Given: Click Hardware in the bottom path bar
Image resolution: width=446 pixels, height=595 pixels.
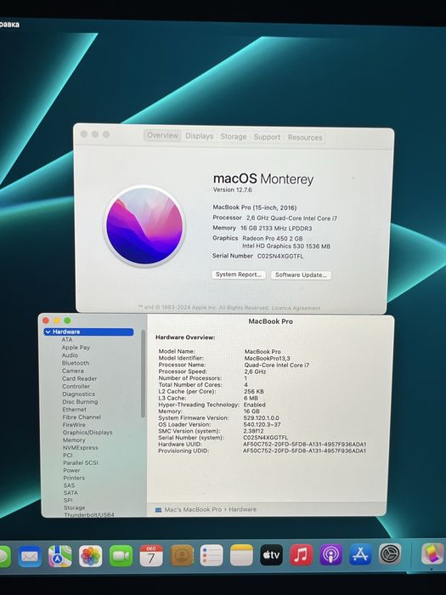Looking at the screenshot, I should [x=243, y=510].
